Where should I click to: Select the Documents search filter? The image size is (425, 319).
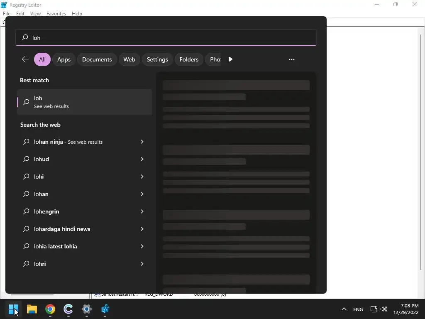[97, 59]
